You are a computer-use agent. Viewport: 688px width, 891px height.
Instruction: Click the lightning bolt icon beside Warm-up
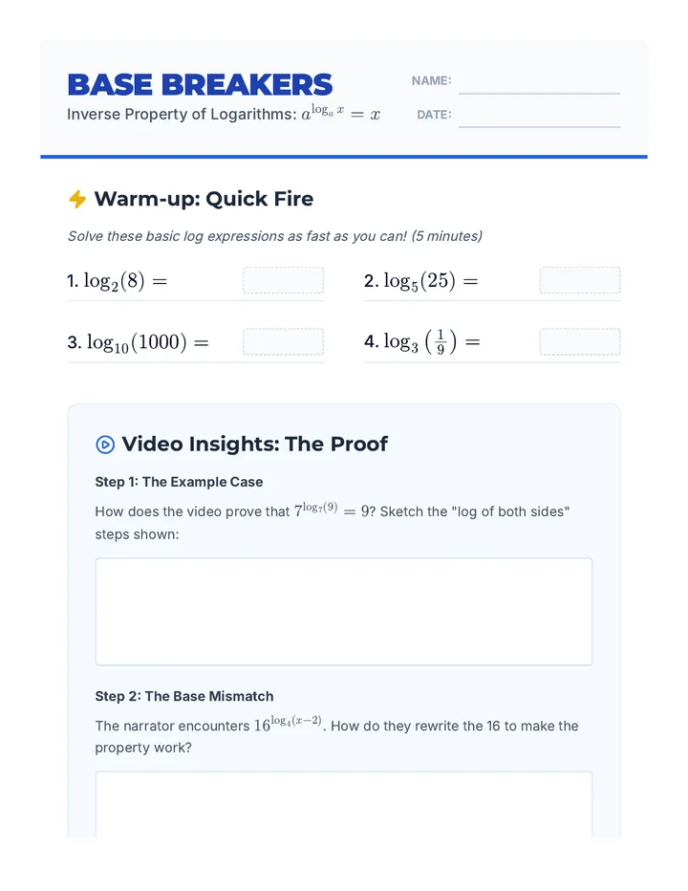click(x=77, y=199)
